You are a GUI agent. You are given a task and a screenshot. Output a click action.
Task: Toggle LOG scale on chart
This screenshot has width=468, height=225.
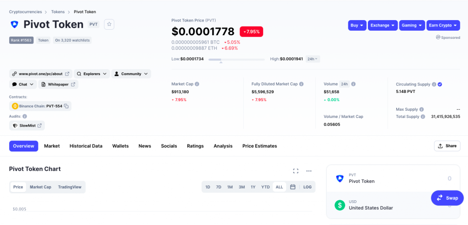point(308,187)
